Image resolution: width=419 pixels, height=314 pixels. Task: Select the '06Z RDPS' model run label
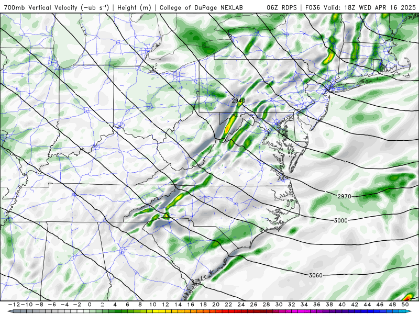tap(282, 8)
